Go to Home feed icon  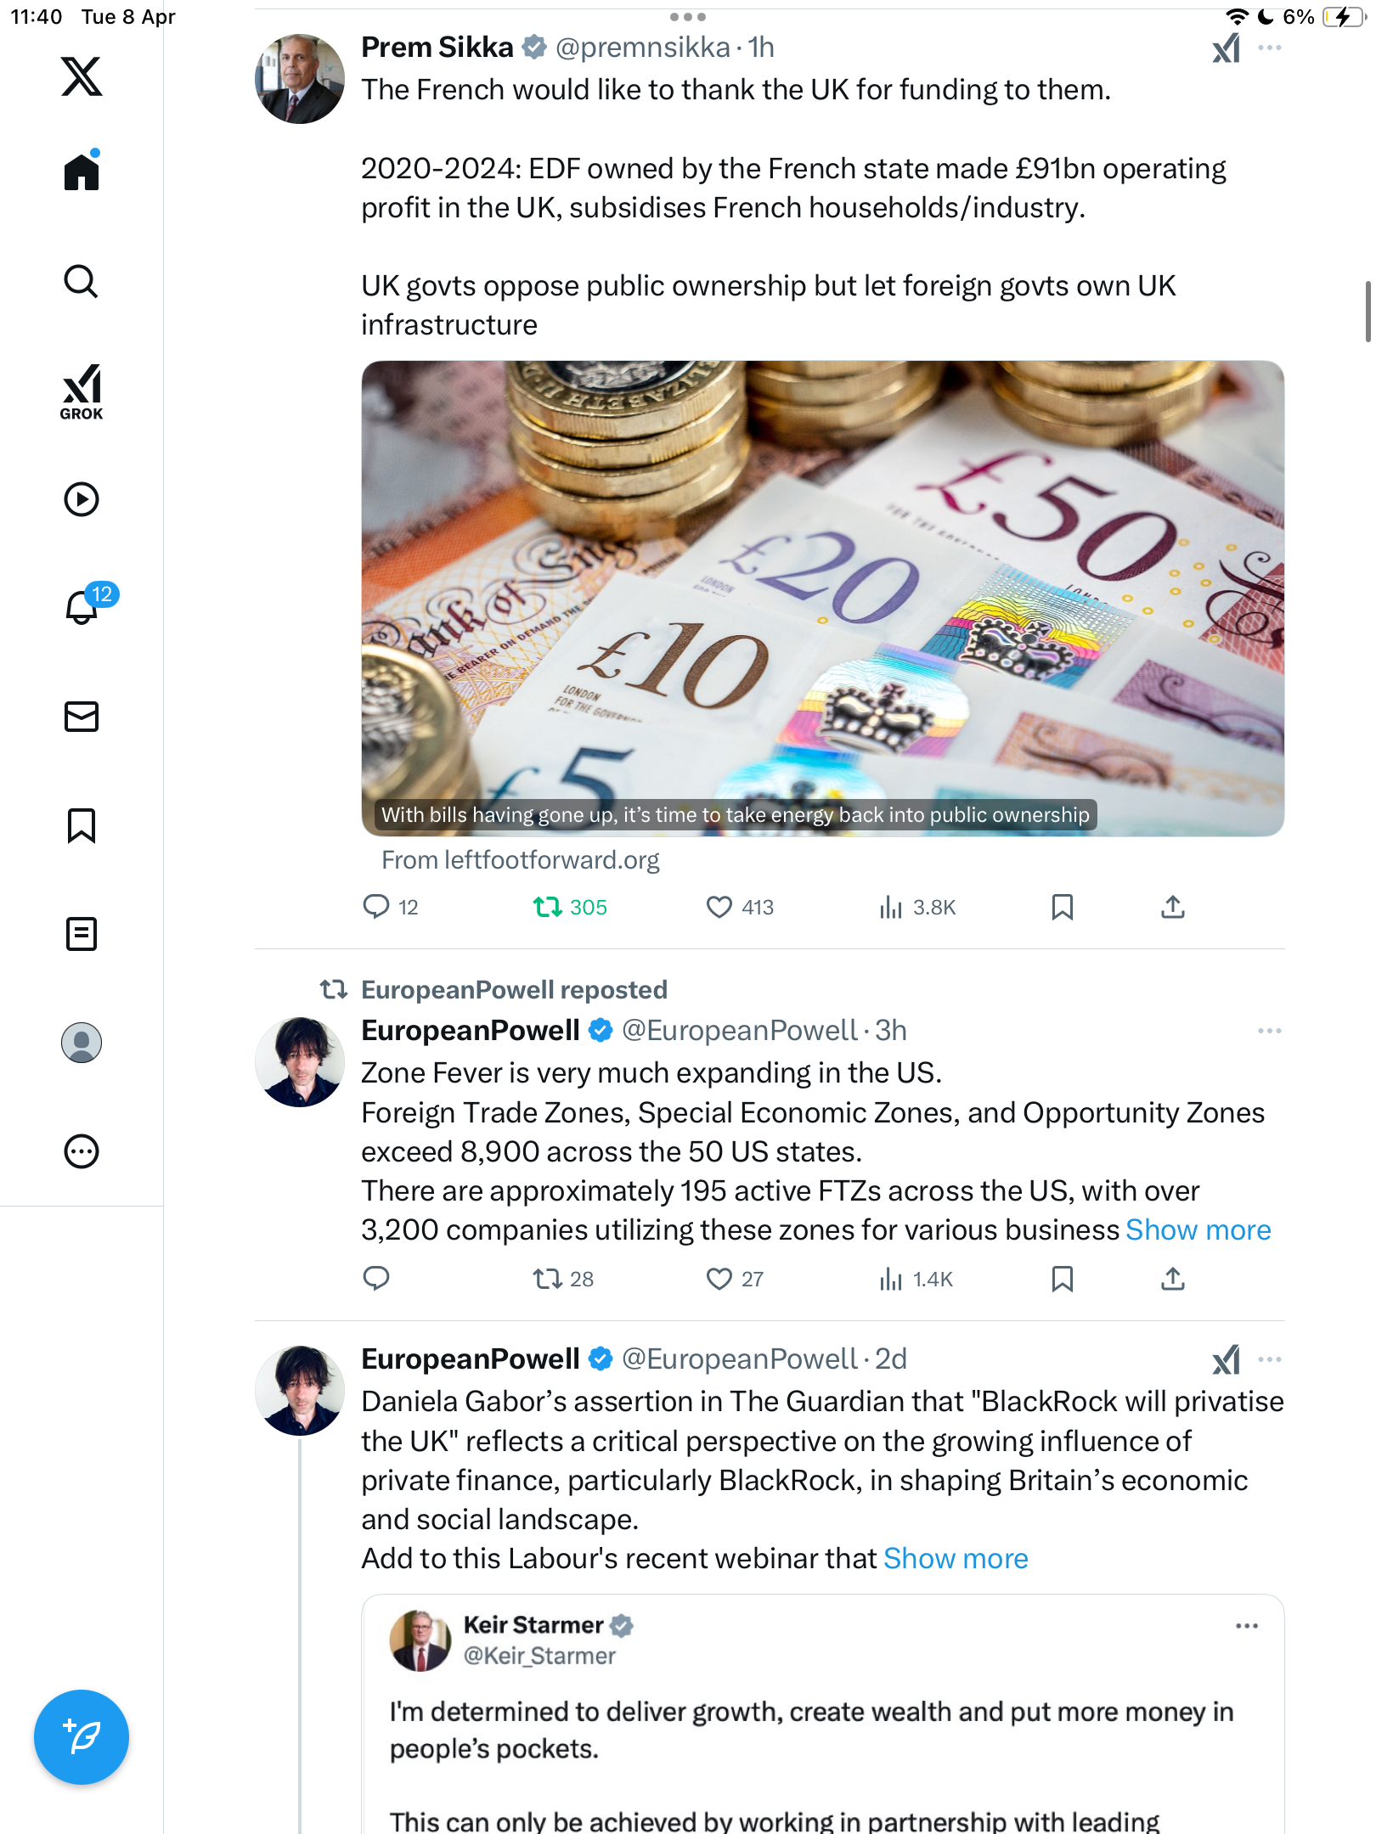[x=82, y=171]
